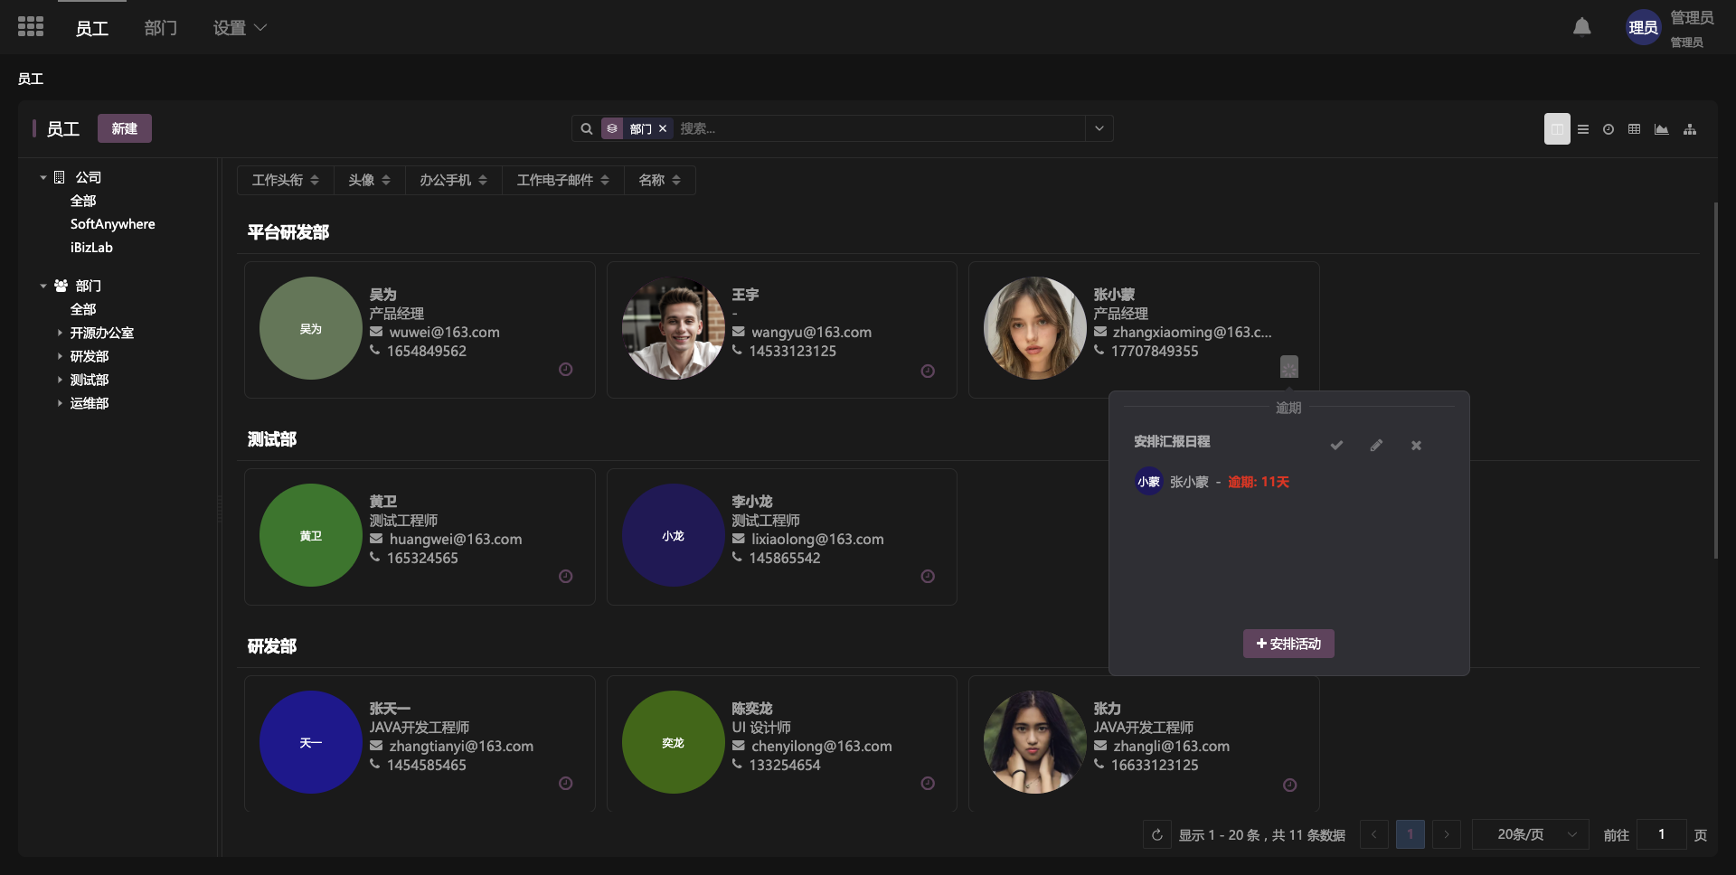Switch to the list view icon

pos(1582,129)
